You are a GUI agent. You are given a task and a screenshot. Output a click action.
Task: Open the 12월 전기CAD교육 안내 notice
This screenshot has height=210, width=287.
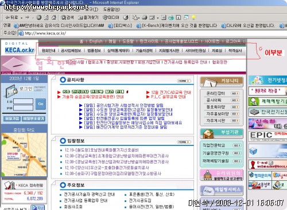click(171, 92)
